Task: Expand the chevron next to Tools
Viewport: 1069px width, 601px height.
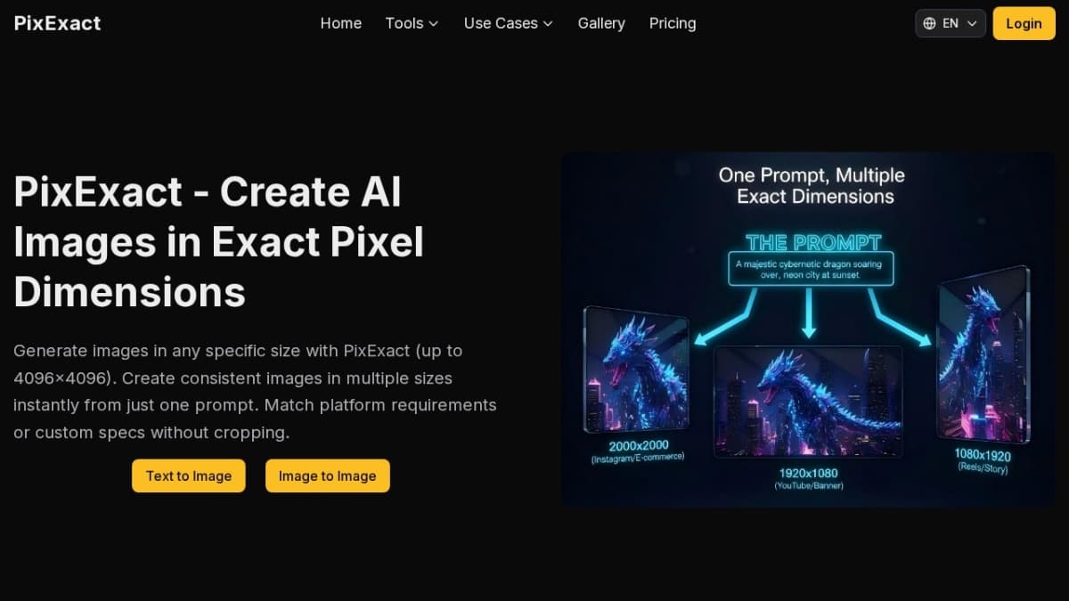Action: tap(434, 24)
